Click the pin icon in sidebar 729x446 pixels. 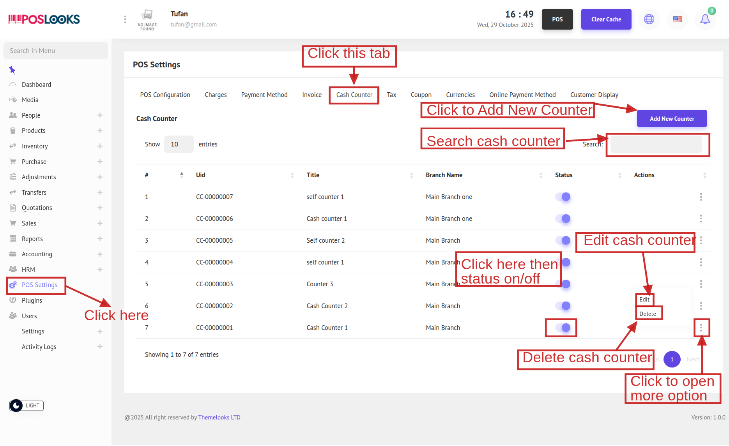tap(12, 70)
